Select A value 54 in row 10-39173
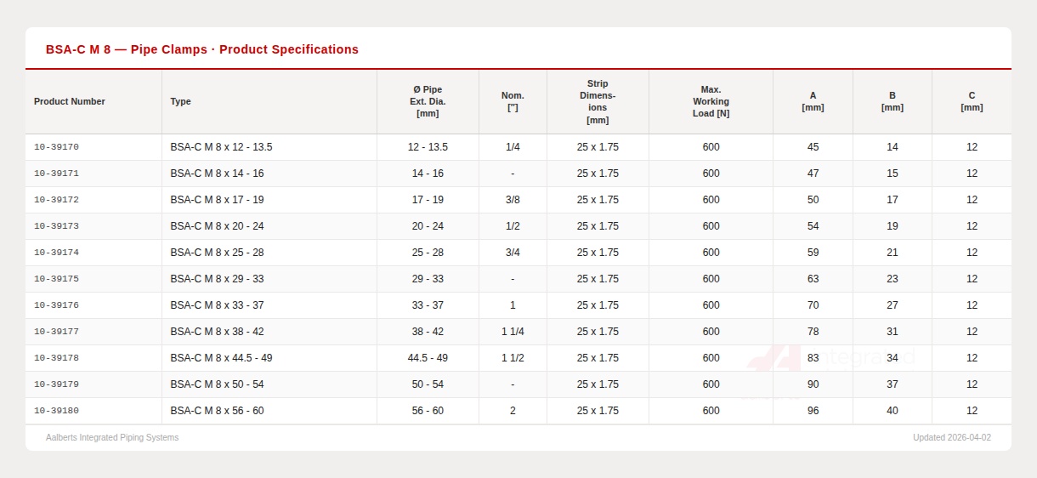Image resolution: width=1037 pixels, height=478 pixels. tap(813, 226)
